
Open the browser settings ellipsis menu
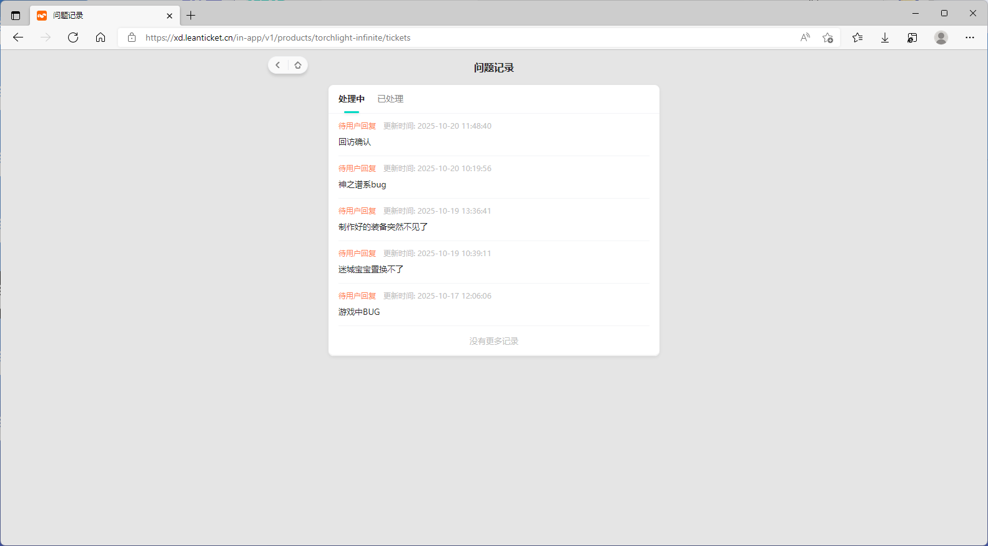point(969,37)
